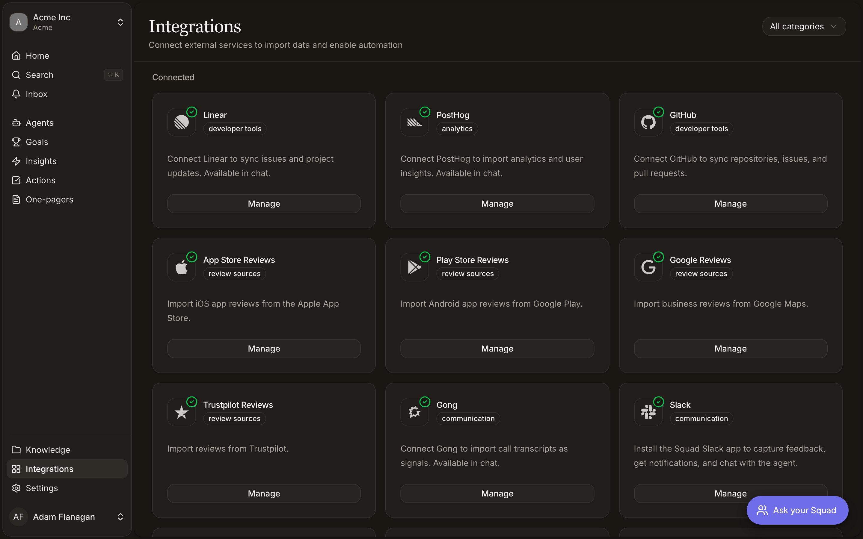Viewport: 863px width, 539px height.
Task: Click the Integrations grid icon
Action: pyautogui.click(x=16, y=469)
